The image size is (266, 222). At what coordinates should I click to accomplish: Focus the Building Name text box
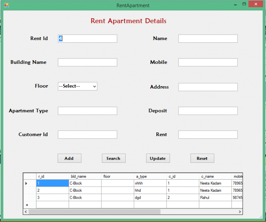pos(87,62)
